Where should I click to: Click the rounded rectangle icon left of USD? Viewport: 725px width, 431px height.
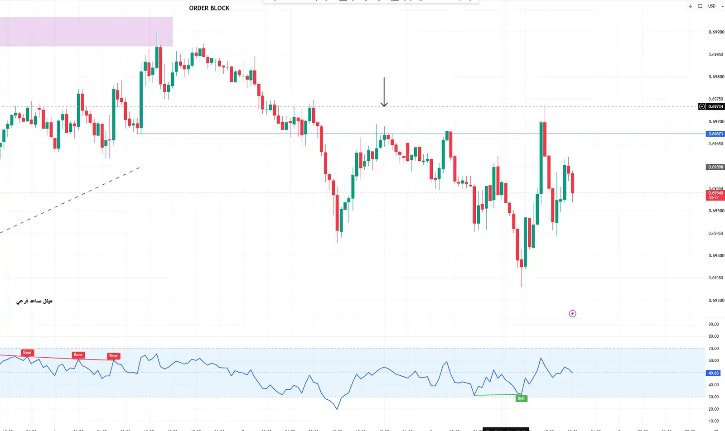[700, 6]
